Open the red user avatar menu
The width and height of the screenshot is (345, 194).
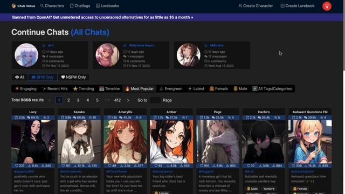(327, 6)
